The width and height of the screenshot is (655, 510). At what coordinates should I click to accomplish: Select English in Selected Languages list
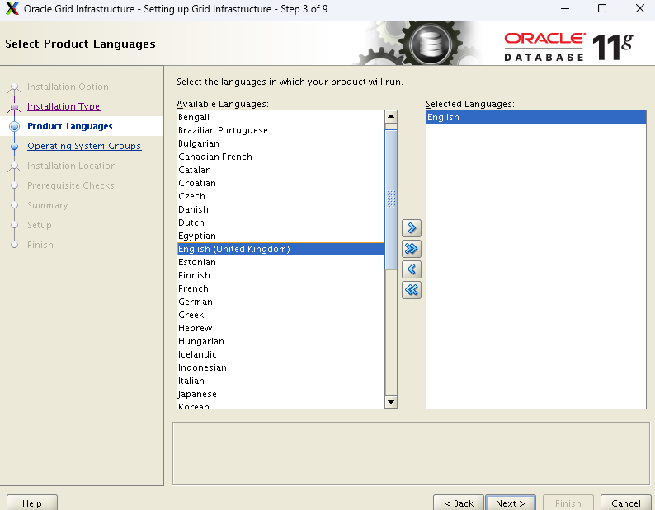click(536, 117)
